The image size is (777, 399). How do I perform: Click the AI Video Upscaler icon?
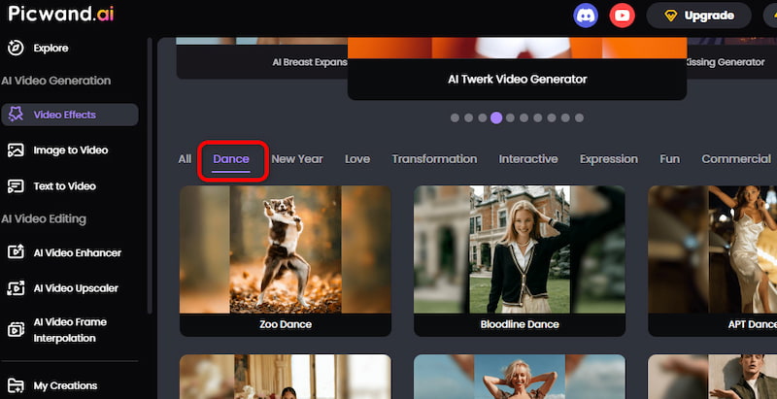click(x=16, y=288)
